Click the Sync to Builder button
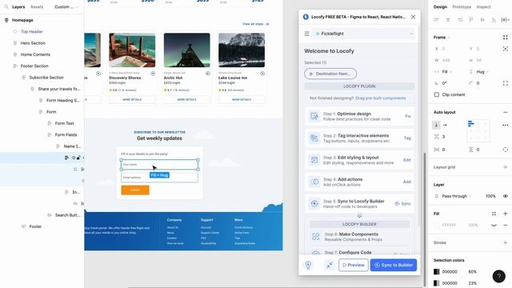This screenshot has height=288, width=512. click(394, 265)
